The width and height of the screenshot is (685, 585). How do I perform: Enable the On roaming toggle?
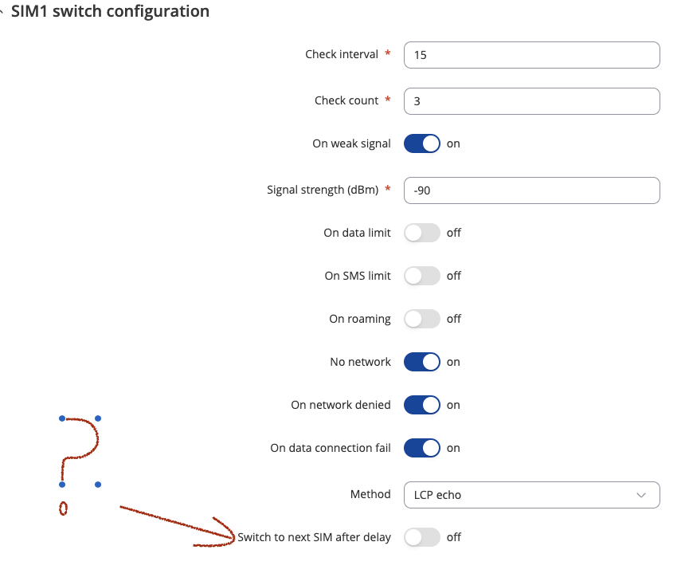421,319
